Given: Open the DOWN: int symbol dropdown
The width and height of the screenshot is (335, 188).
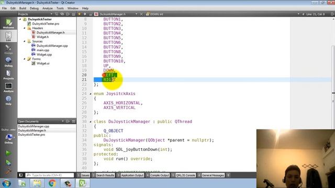Looking at the screenshot, I should pos(154,14).
